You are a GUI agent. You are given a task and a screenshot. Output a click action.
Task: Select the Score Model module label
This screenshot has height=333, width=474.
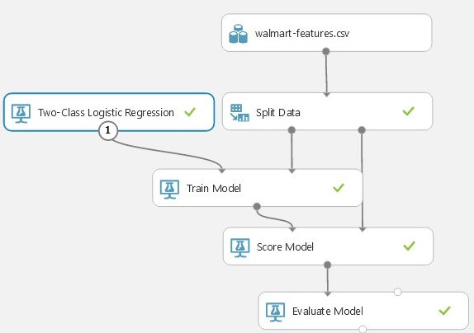(x=285, y=247)
